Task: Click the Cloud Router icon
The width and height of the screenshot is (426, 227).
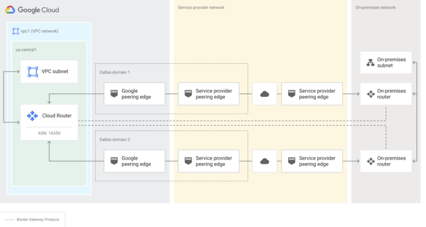Action: [33, 116]
